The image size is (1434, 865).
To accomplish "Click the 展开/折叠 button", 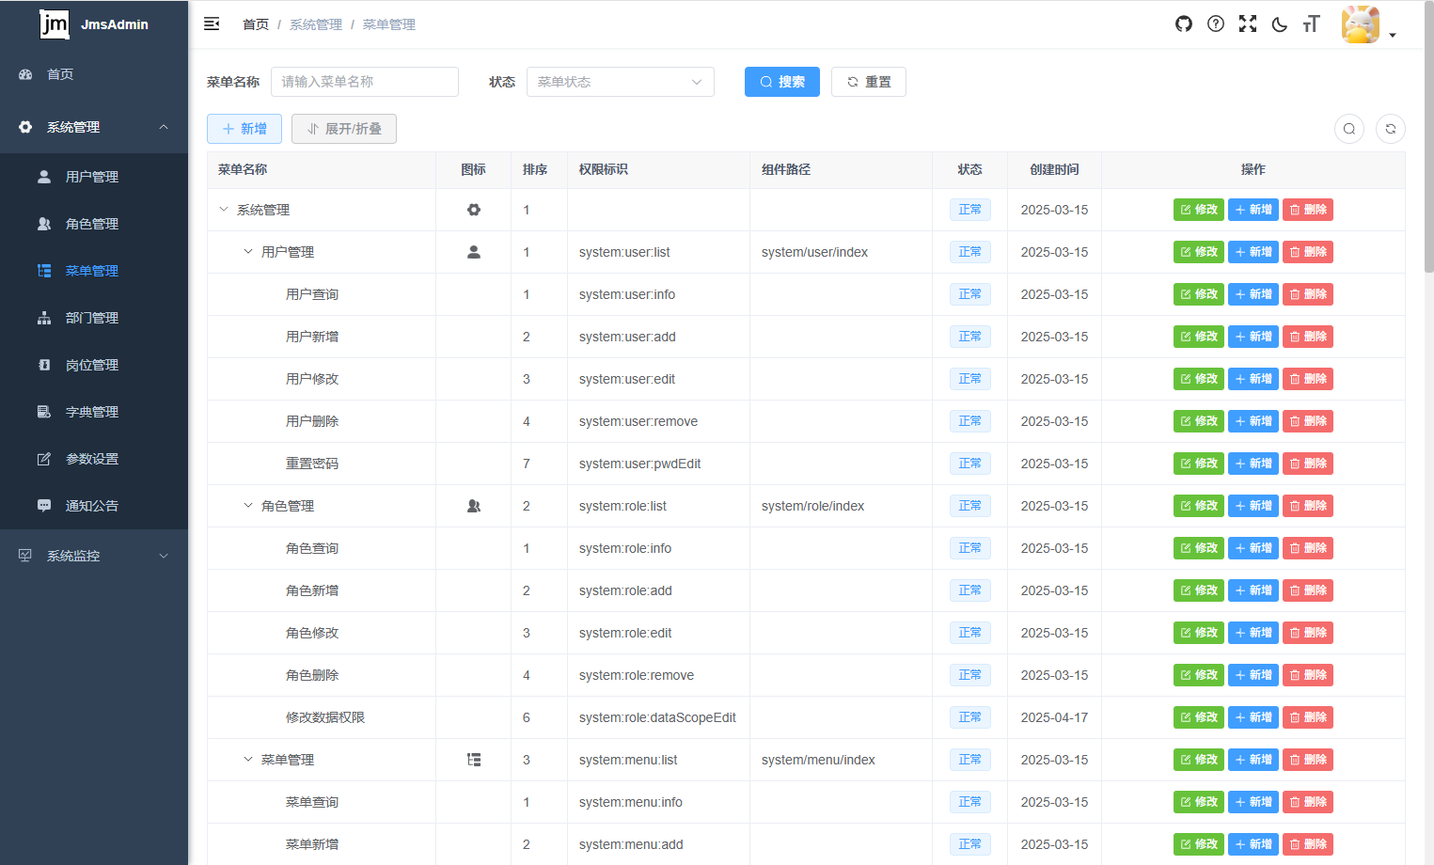I will pyautogui.click(x=344, y=129).
